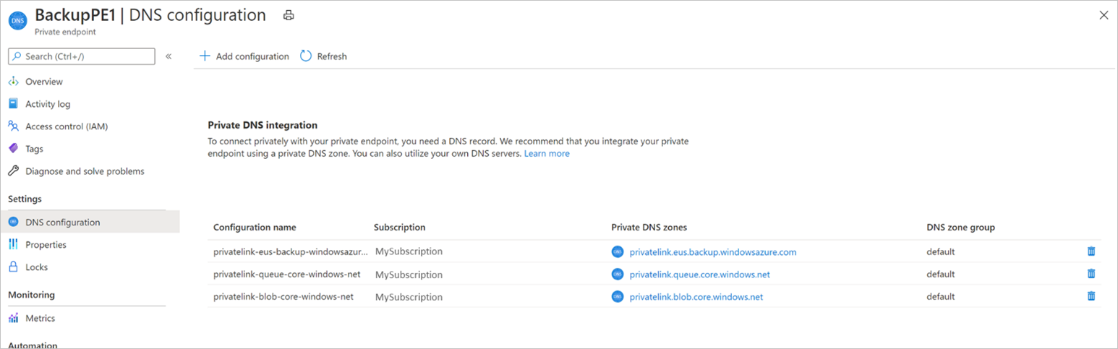This screenshot has height=349, width=1118.
Task: Click the Private DNS zones column header
Action: (x=649, y=228)
